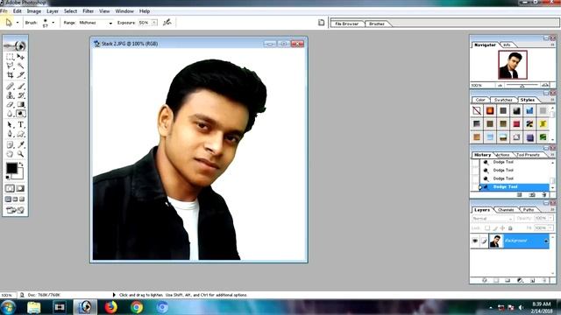Open the Exposure slider arrow
The width and height of the screenshot is (561, 315).
154,23
